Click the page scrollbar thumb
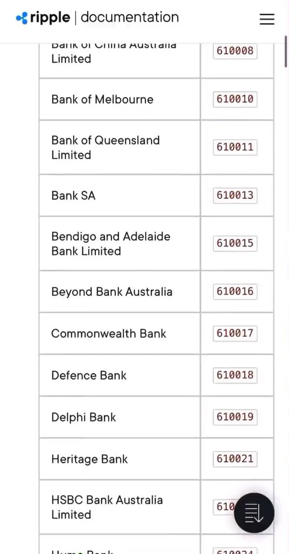 pos(286,51)
